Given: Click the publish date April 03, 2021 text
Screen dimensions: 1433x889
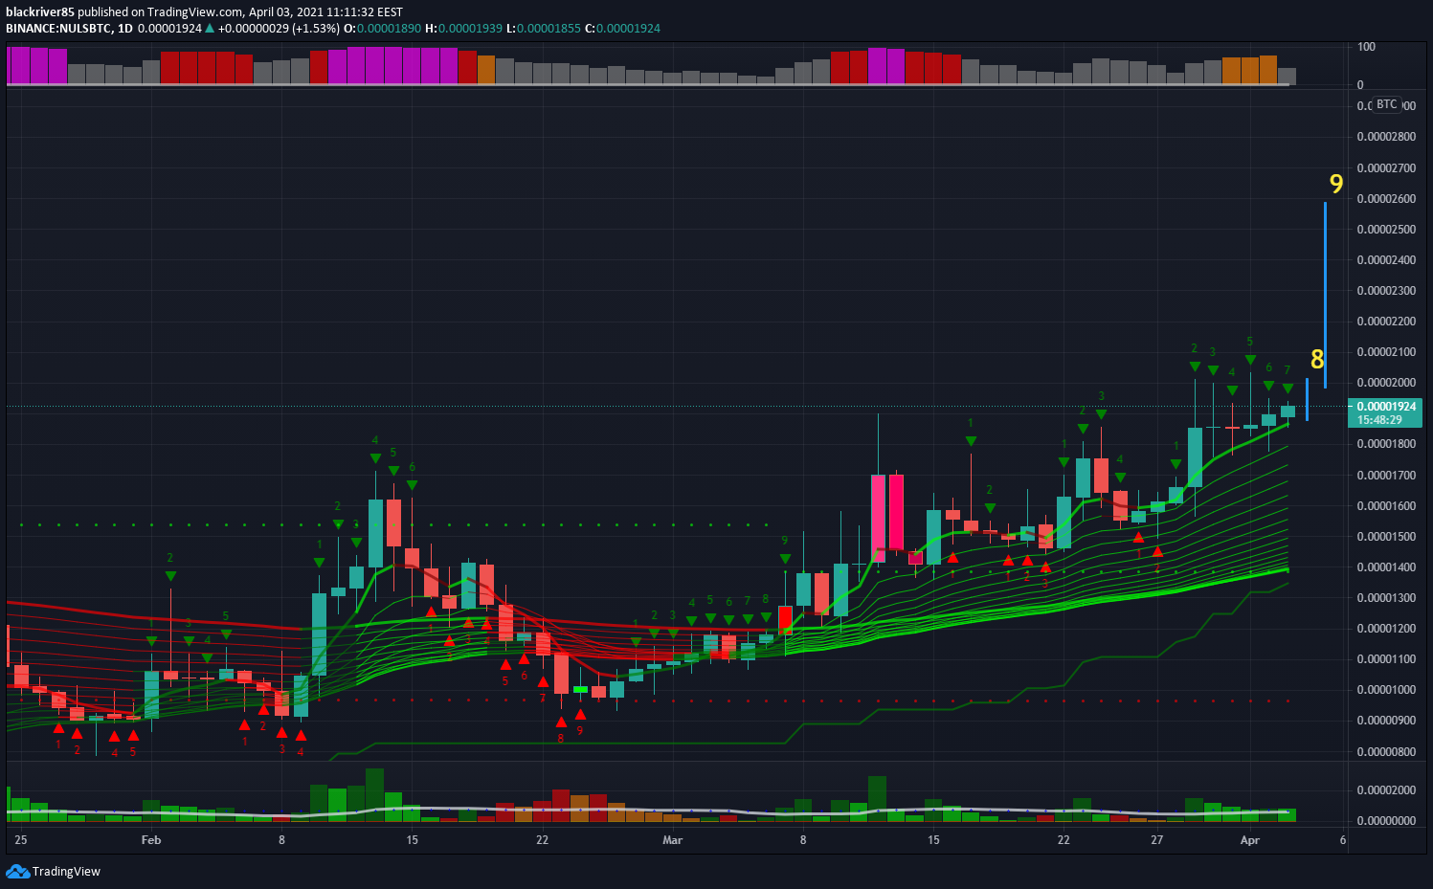Looking at the screenshot, I should [290, 12].
